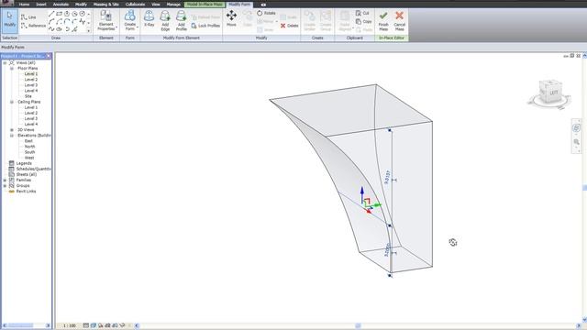Collapse the Elevations node
Viewport: 587px width, 330px height.
coord(12,136)
